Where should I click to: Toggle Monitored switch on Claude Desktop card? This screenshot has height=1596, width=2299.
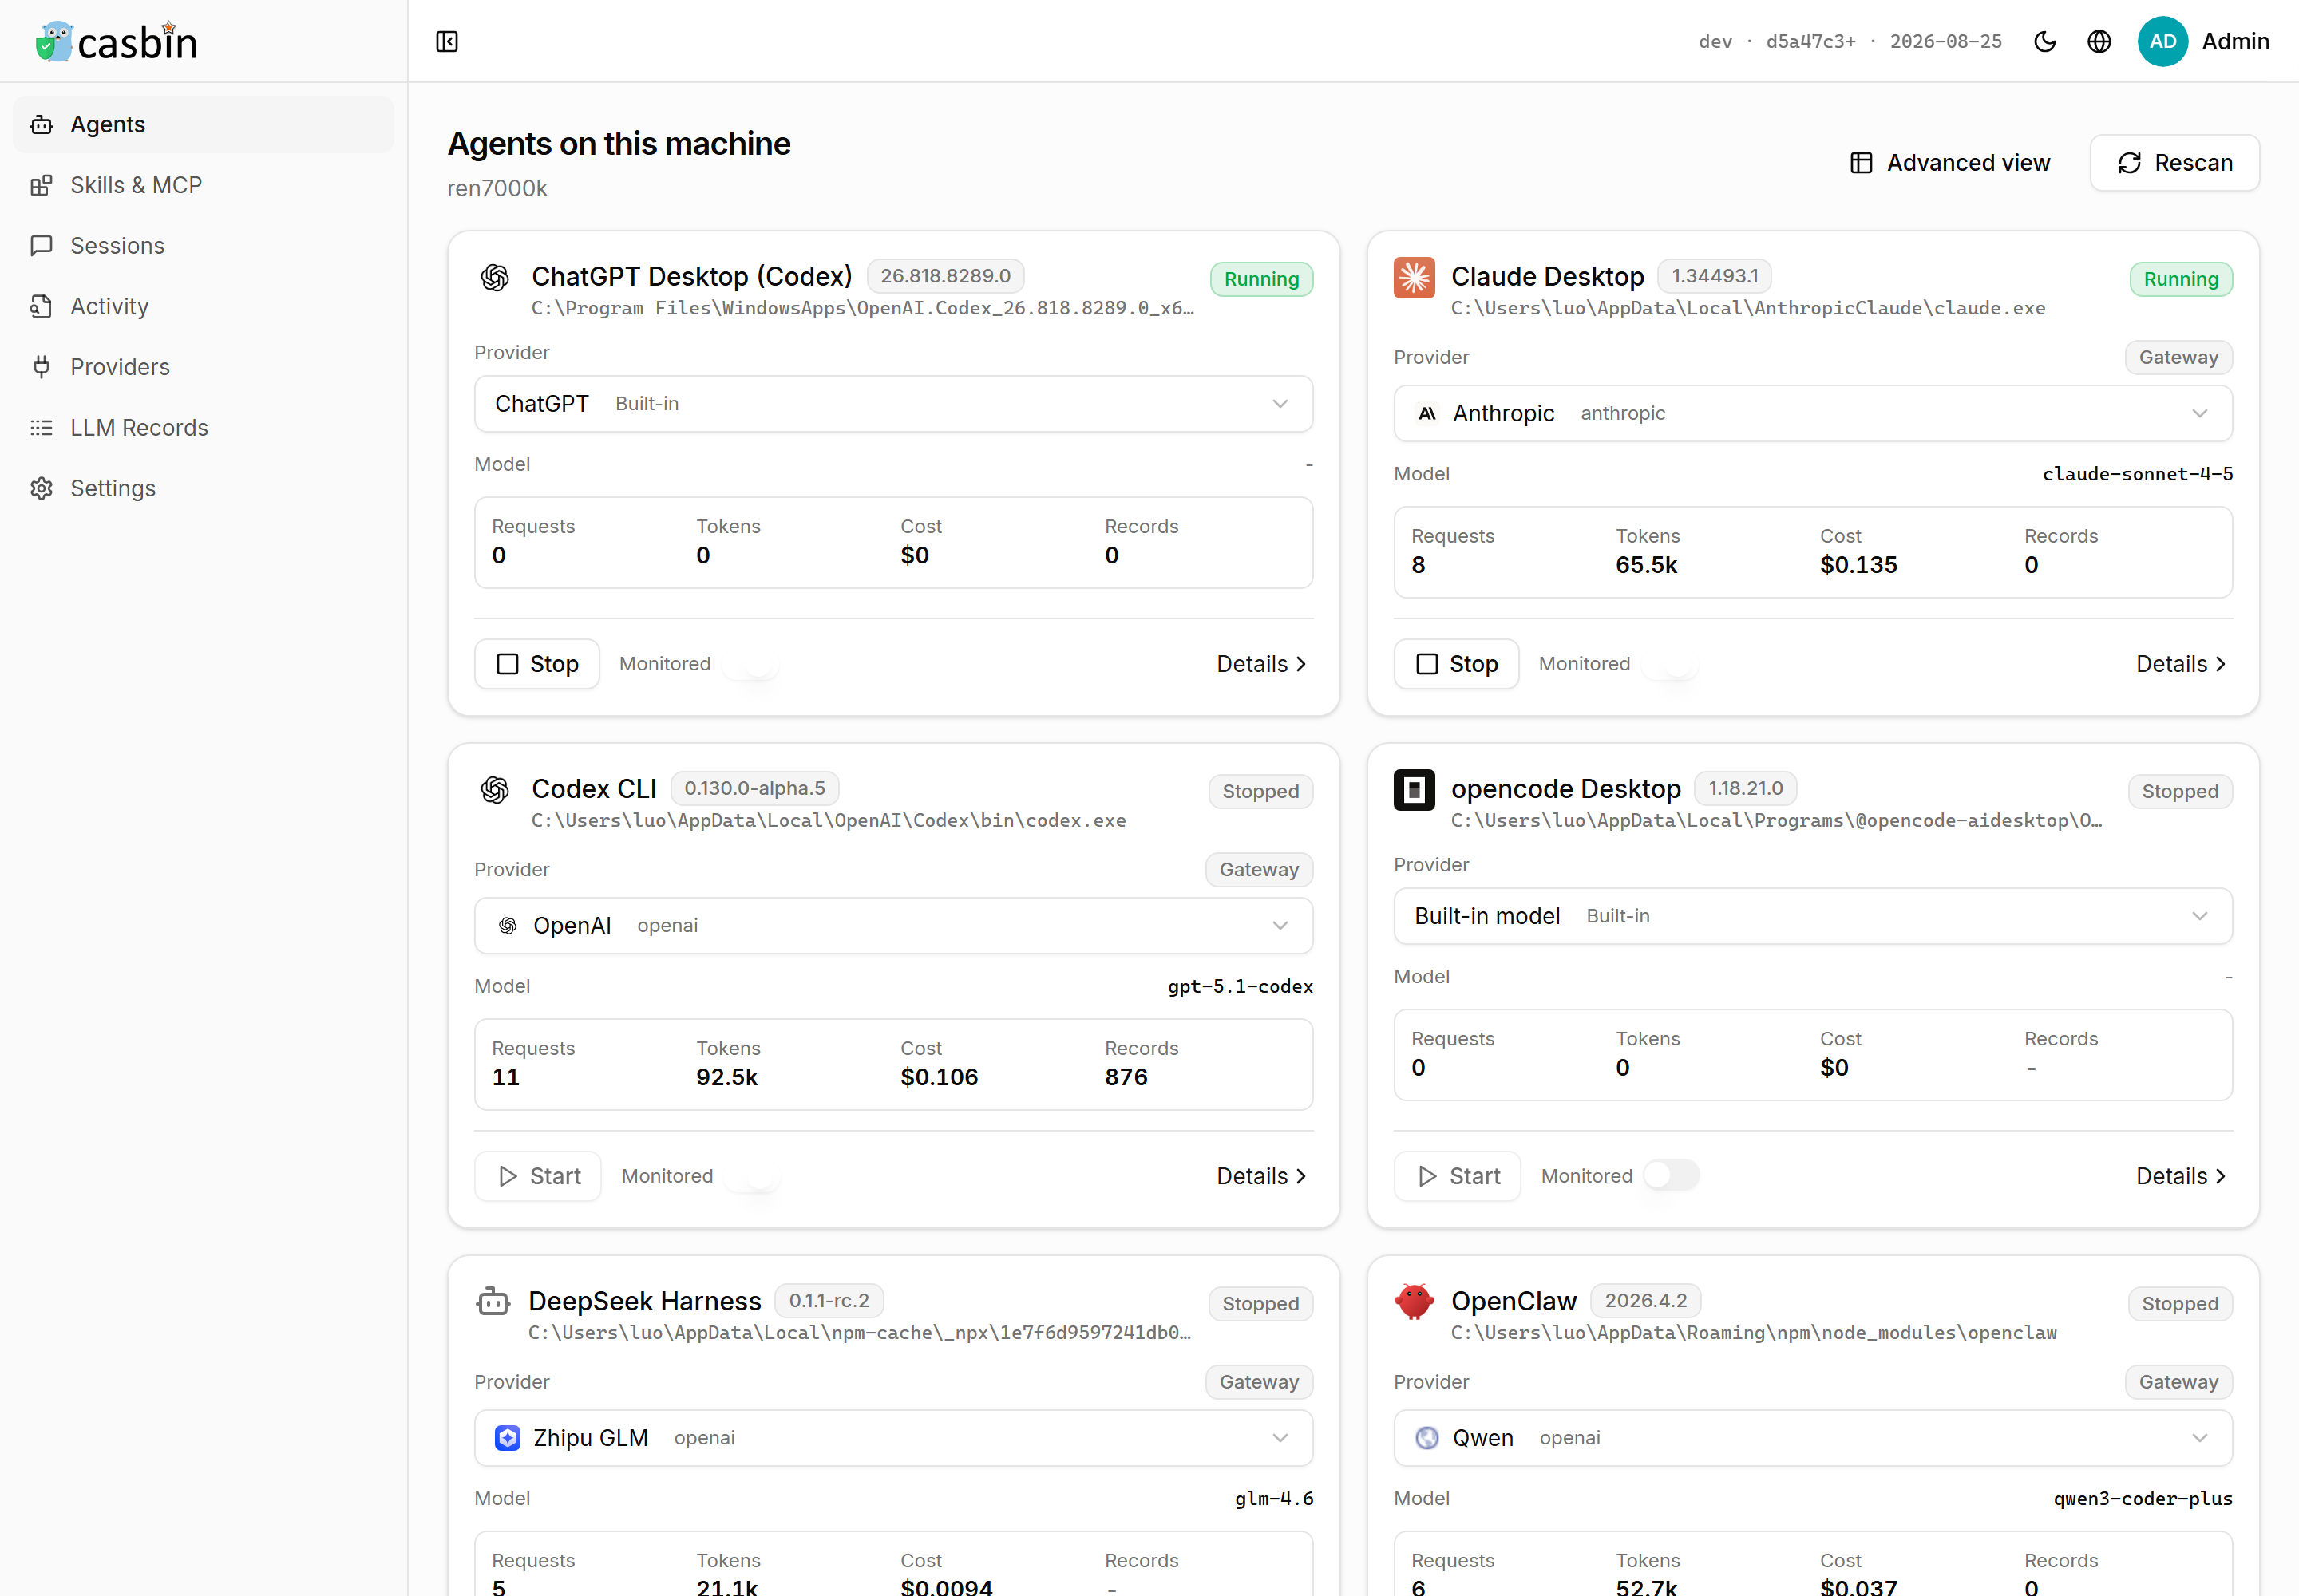(x=1672, y=664)
